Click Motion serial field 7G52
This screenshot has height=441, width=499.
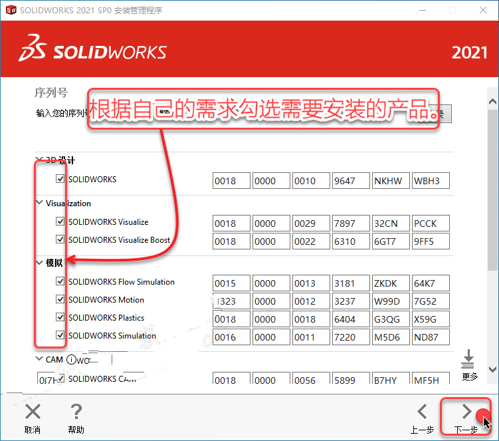(x=431, y=301)
